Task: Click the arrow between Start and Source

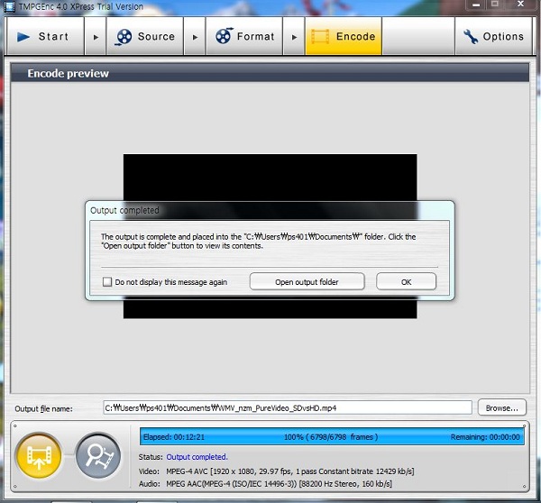Action: coord(96,37)
